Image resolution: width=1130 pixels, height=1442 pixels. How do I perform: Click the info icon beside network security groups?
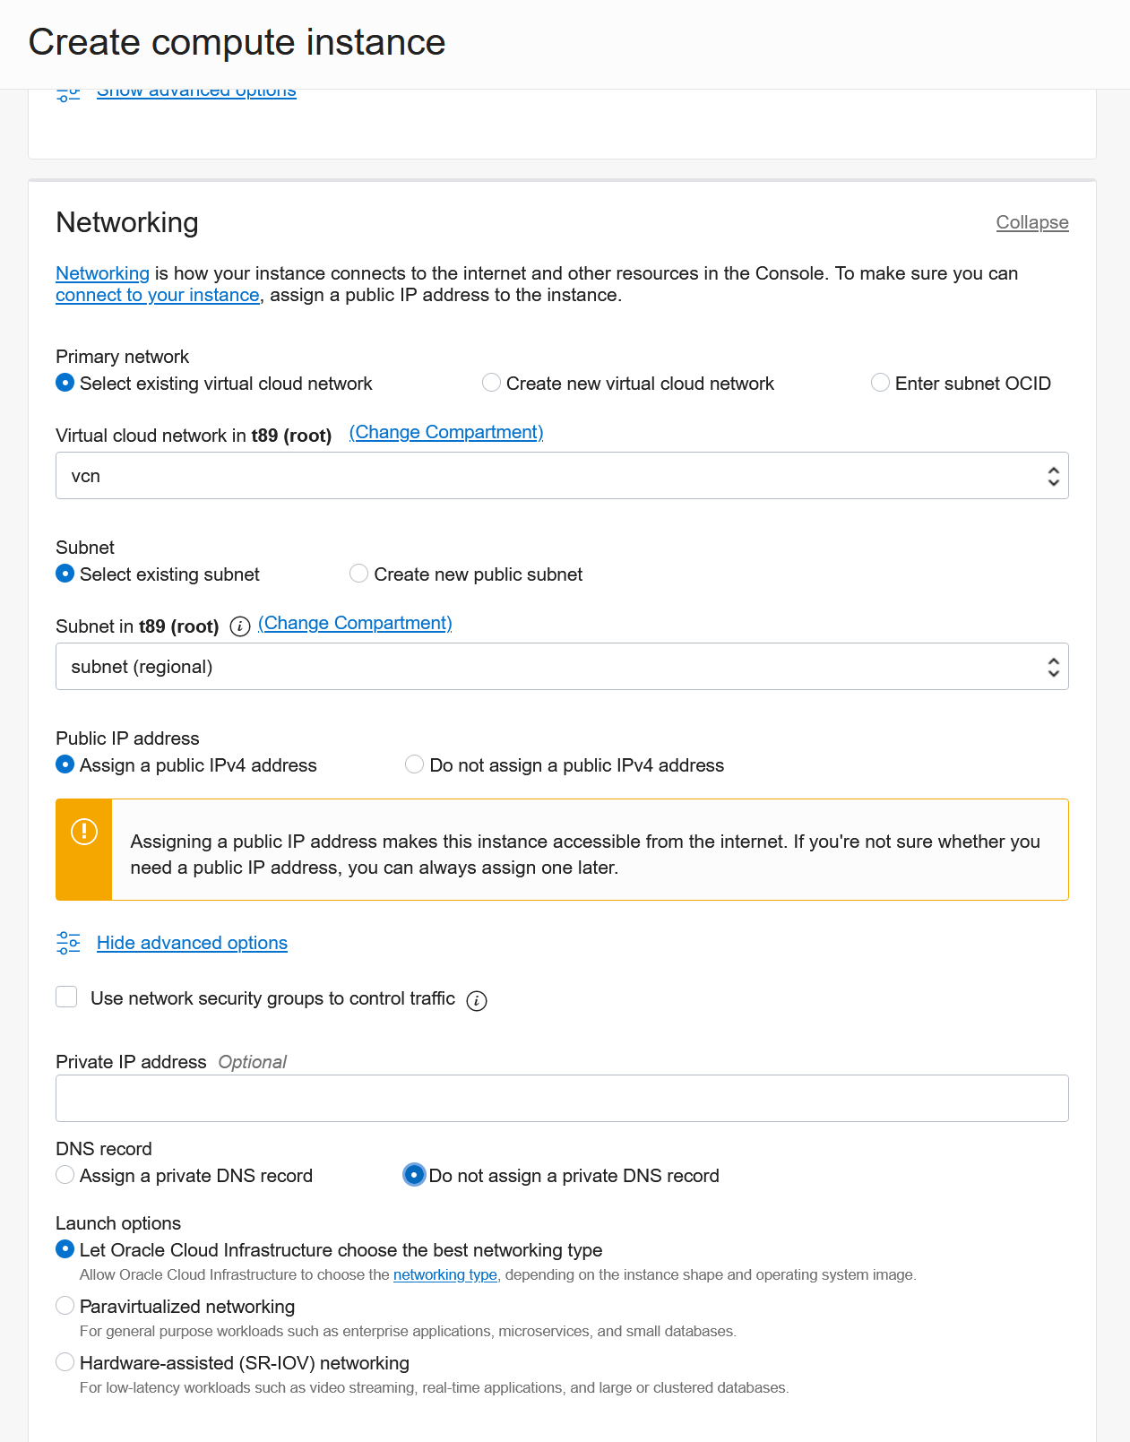click(478, 1000)
